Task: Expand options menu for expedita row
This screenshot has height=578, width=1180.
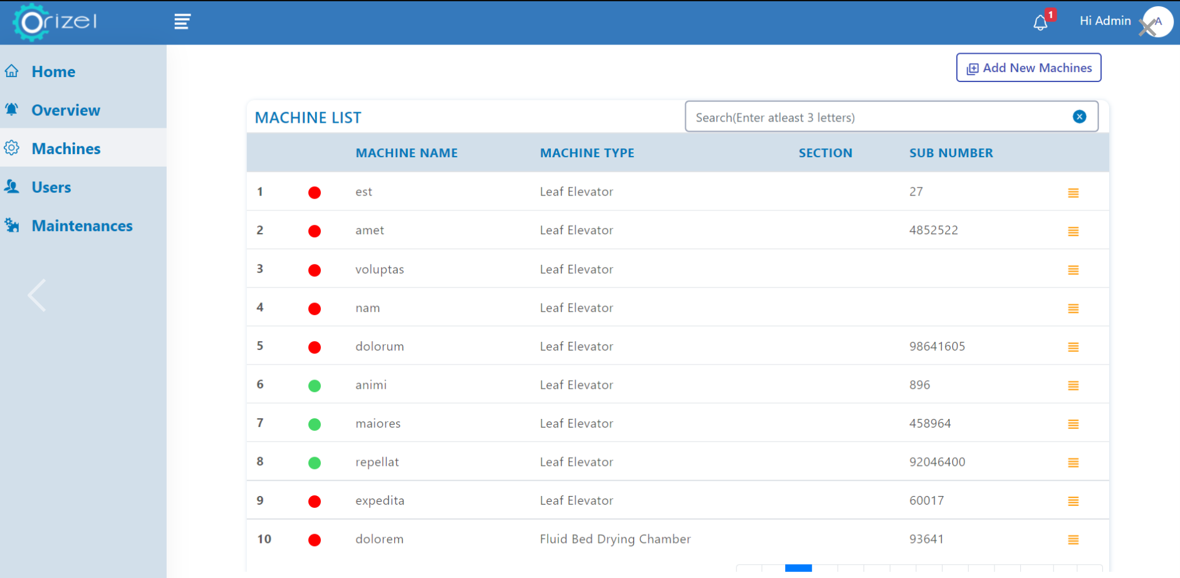Action: pyautogui.click(x=1073, y=501)
